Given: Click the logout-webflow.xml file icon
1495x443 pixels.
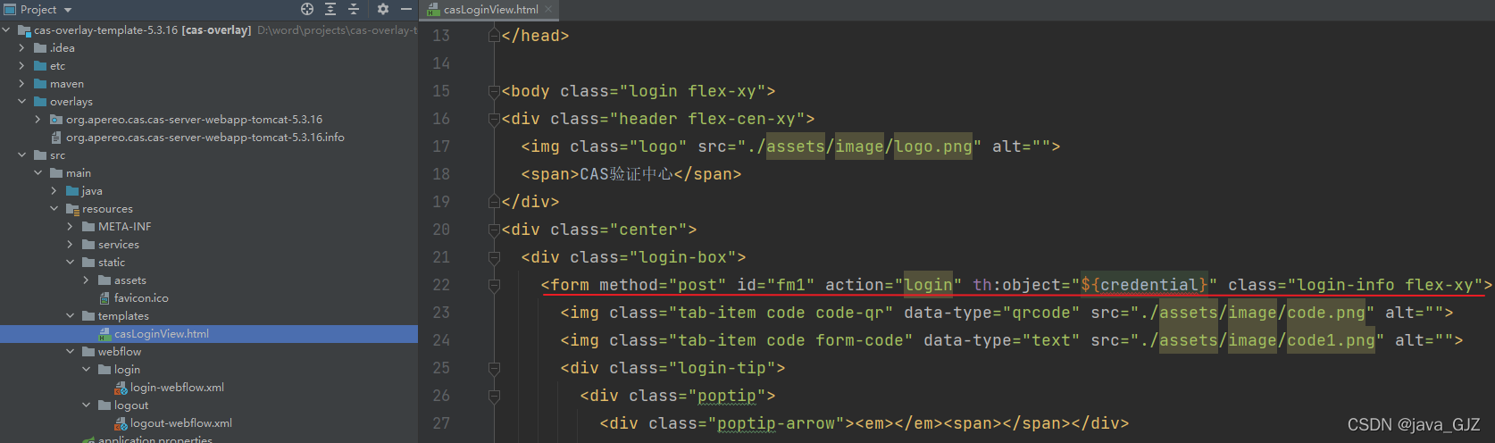Looking at the screenshot, I should click(121, 423).
